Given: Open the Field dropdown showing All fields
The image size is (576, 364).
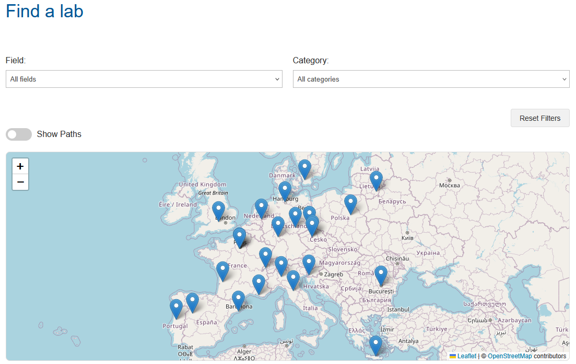Looking at the screenshot, I should point(144,79).
